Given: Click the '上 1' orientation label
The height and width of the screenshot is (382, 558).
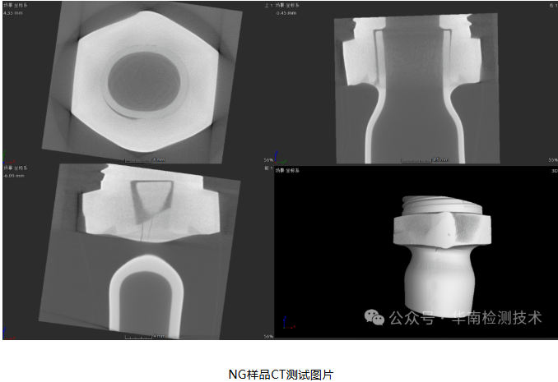Looking at the screenshot, I should pyautogui.click(x=268, y=5).
